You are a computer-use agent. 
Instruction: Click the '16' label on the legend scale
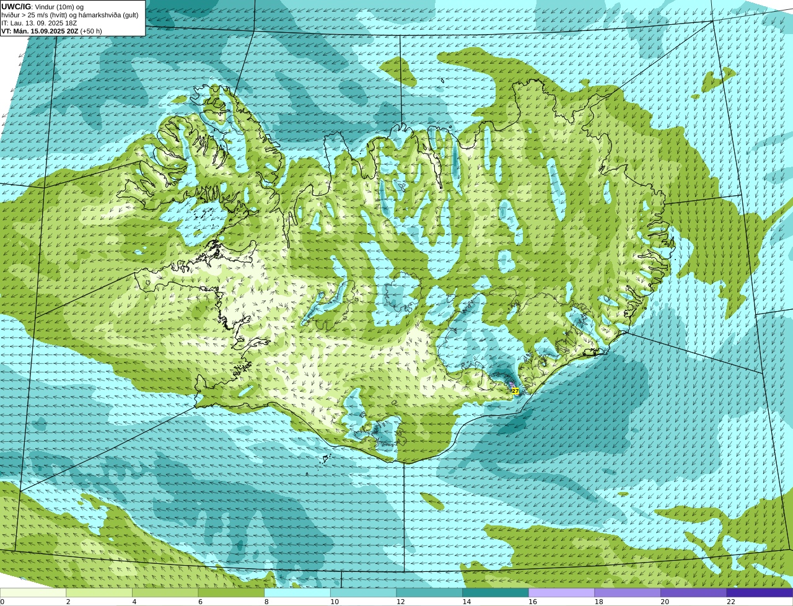(532, 602)
